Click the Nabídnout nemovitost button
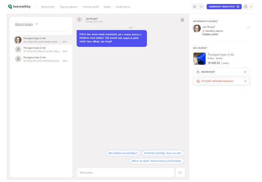Image resolution: width=262 pixels, height=182 pixels. point(224,6)
